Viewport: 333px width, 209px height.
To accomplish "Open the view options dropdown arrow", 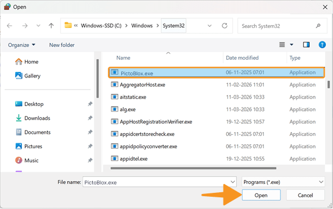I will pos(292,45).
